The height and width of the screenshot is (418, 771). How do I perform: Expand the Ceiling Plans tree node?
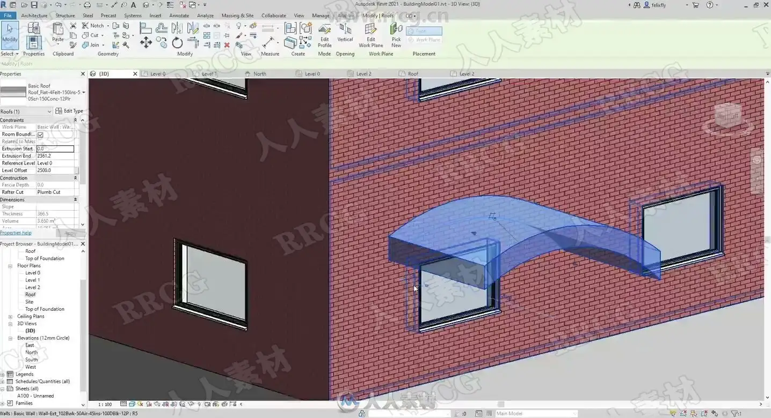click(10, 316)
